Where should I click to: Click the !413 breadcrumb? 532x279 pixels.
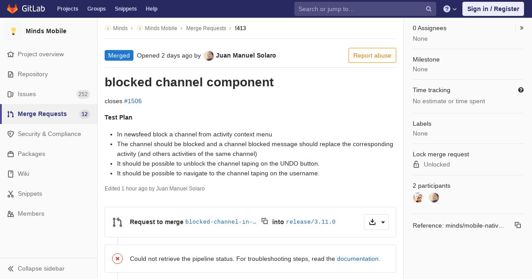click(x=240, y=28)
